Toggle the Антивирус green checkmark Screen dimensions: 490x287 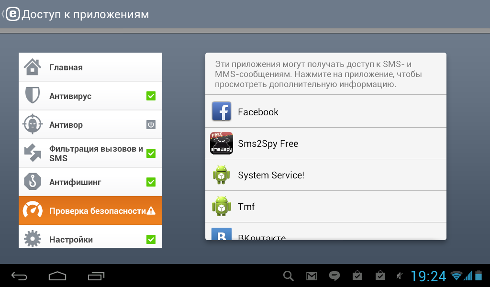(151, 96)
